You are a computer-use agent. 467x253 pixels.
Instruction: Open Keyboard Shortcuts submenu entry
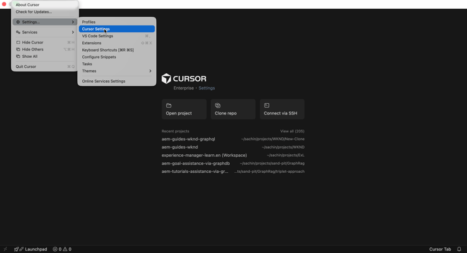pyautogui.click(x=117, y=50)
